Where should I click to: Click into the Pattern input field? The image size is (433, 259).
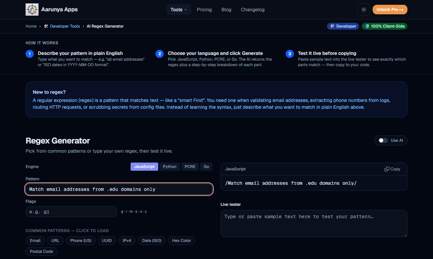pyautogui.click(x=119, y=189)
